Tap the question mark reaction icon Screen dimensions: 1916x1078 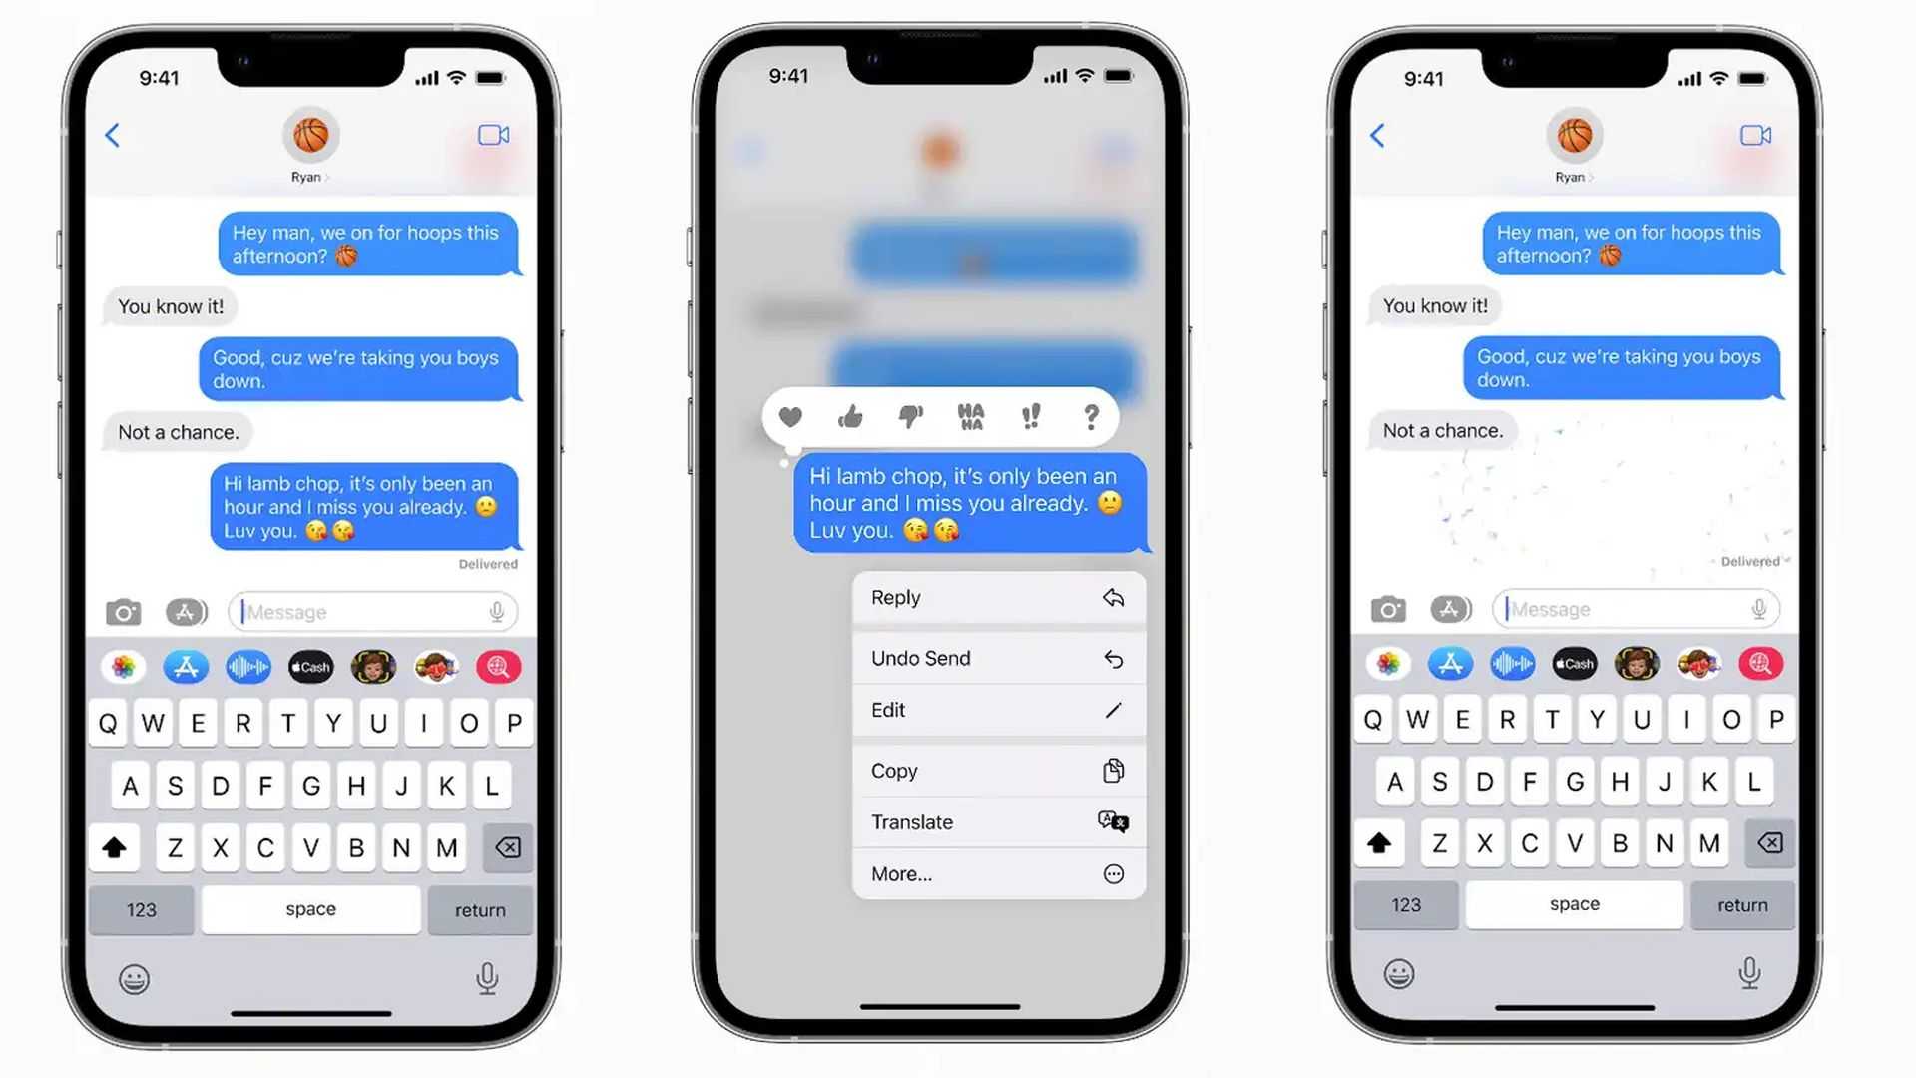coord(1090,417)
